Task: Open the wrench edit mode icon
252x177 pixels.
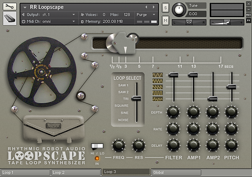Action: pos(10,6)
